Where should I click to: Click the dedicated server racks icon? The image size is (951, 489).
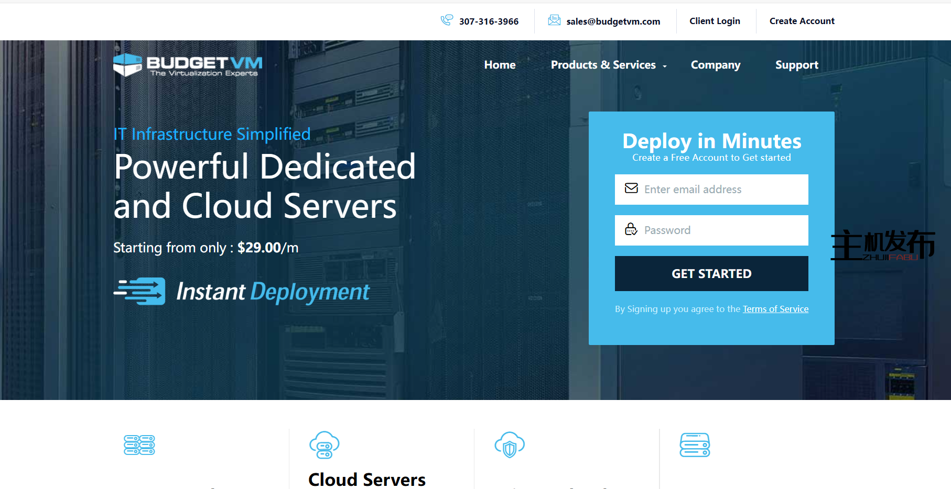click(x=139, y=445)
